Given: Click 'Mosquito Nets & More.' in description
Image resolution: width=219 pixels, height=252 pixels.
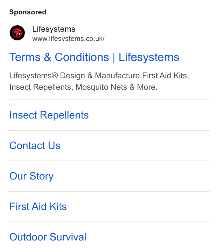Looking at the screenshot, I should (x=116, y=87).
